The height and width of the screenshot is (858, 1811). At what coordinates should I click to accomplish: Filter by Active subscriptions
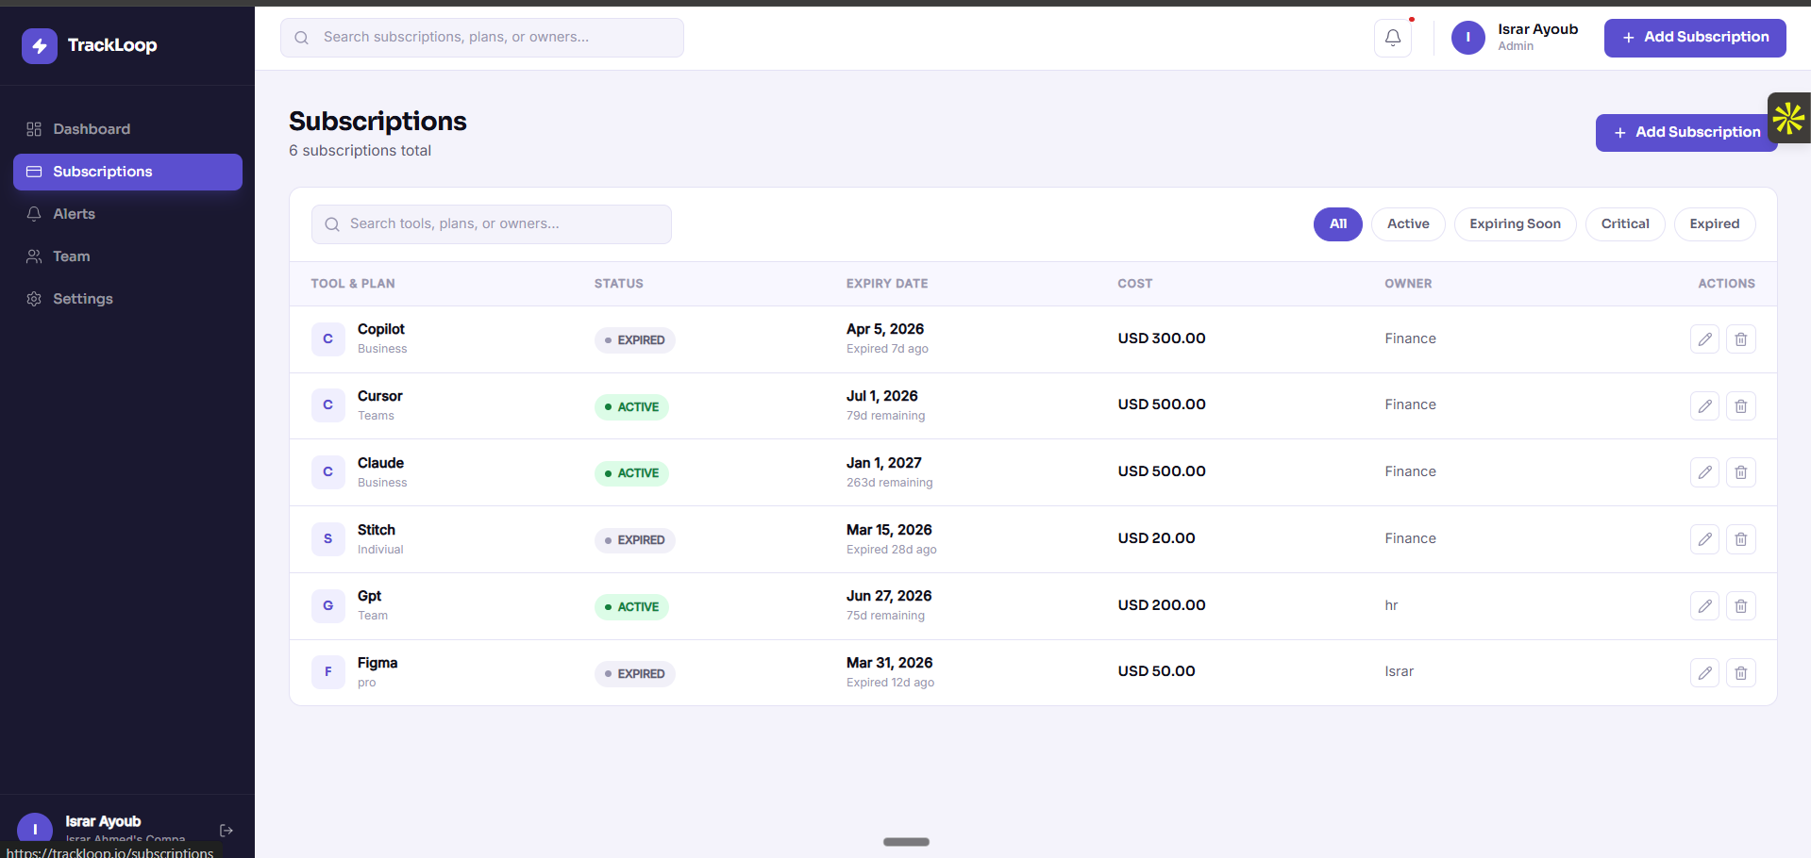tap(1408, 224)
